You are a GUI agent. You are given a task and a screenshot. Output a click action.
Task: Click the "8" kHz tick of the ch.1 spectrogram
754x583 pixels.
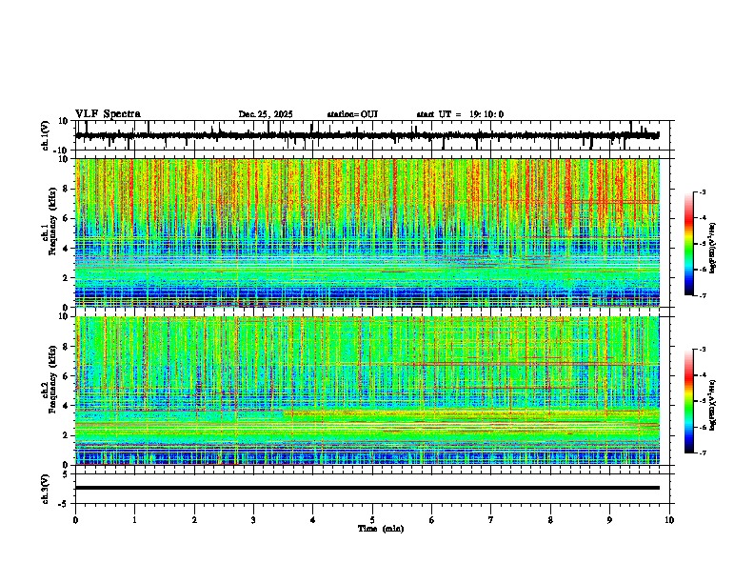[x=67, y=189]
